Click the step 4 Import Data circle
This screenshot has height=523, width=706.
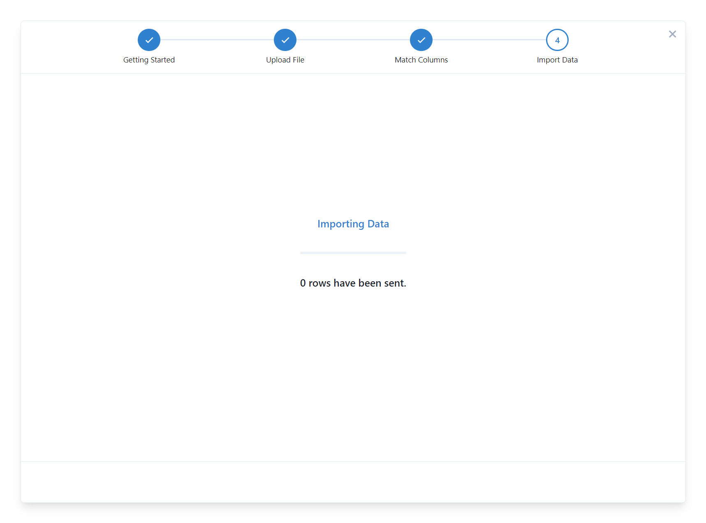click(x=557, y=40)
